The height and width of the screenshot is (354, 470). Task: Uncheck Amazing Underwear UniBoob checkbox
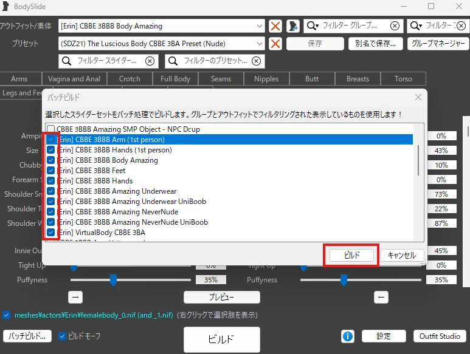[x=51, y=202]
